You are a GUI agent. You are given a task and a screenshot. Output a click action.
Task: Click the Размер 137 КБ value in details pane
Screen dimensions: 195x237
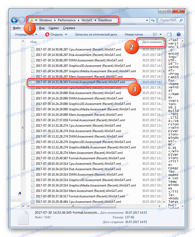pos(130,217)
